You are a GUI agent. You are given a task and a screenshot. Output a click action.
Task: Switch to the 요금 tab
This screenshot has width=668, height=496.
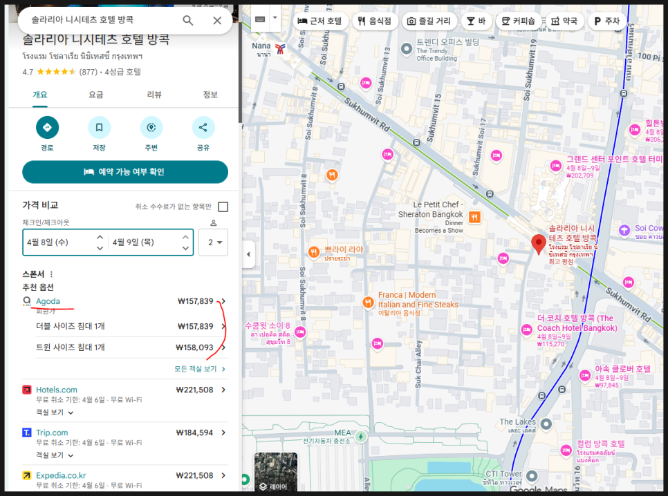tap(96, 95)
